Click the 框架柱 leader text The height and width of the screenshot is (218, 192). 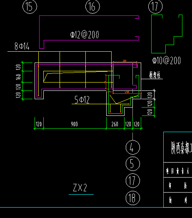coord(155,75)
